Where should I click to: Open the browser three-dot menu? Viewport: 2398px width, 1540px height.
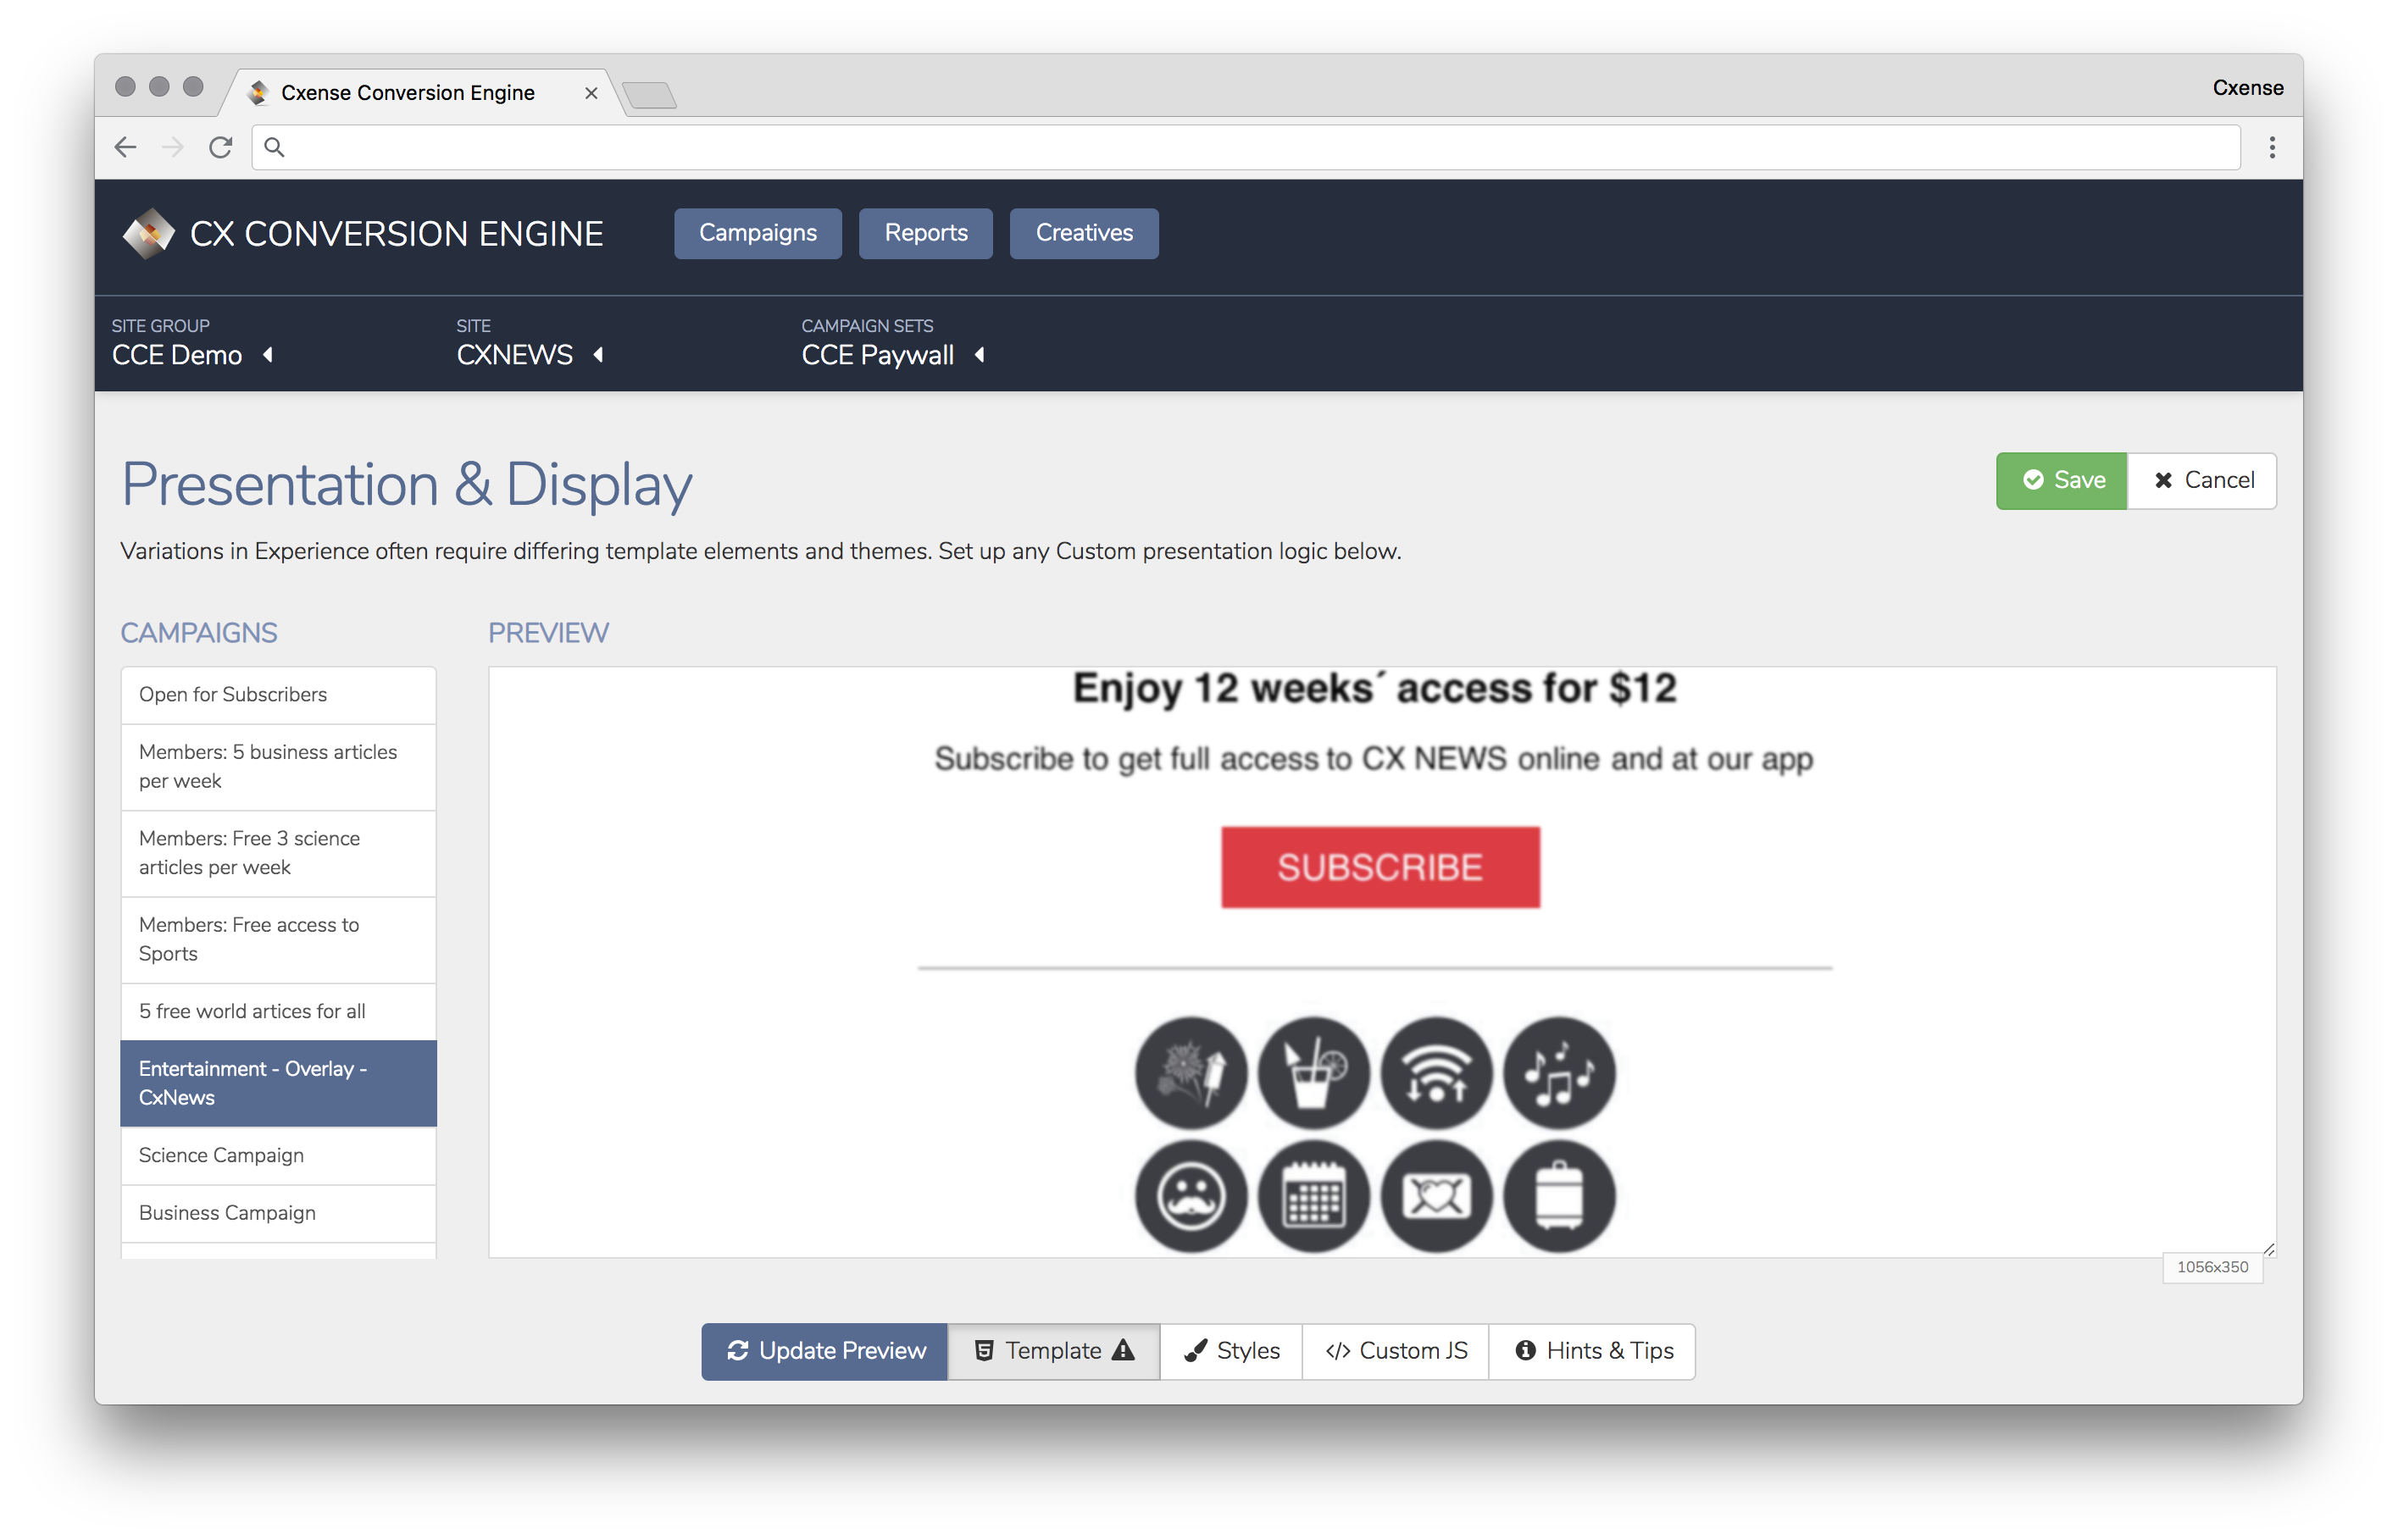2272,147
